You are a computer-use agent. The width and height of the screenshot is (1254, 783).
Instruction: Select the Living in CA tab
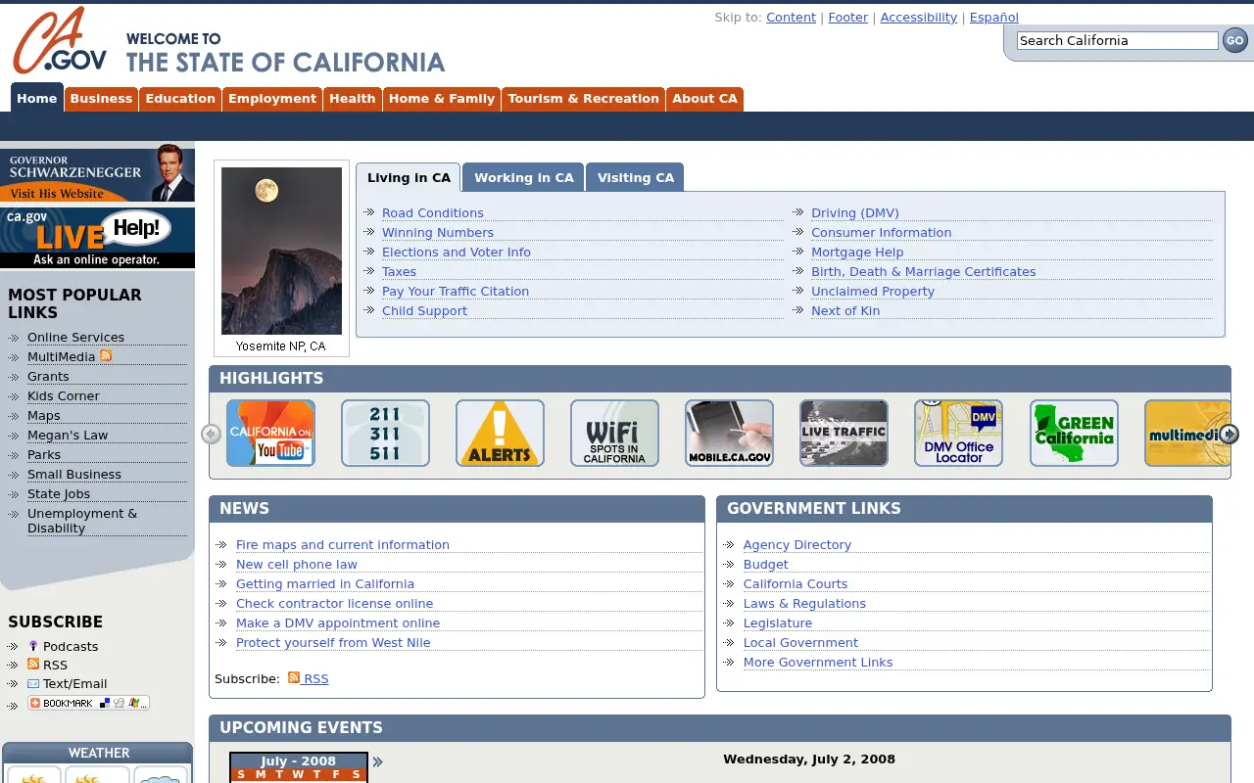[409, 177]
